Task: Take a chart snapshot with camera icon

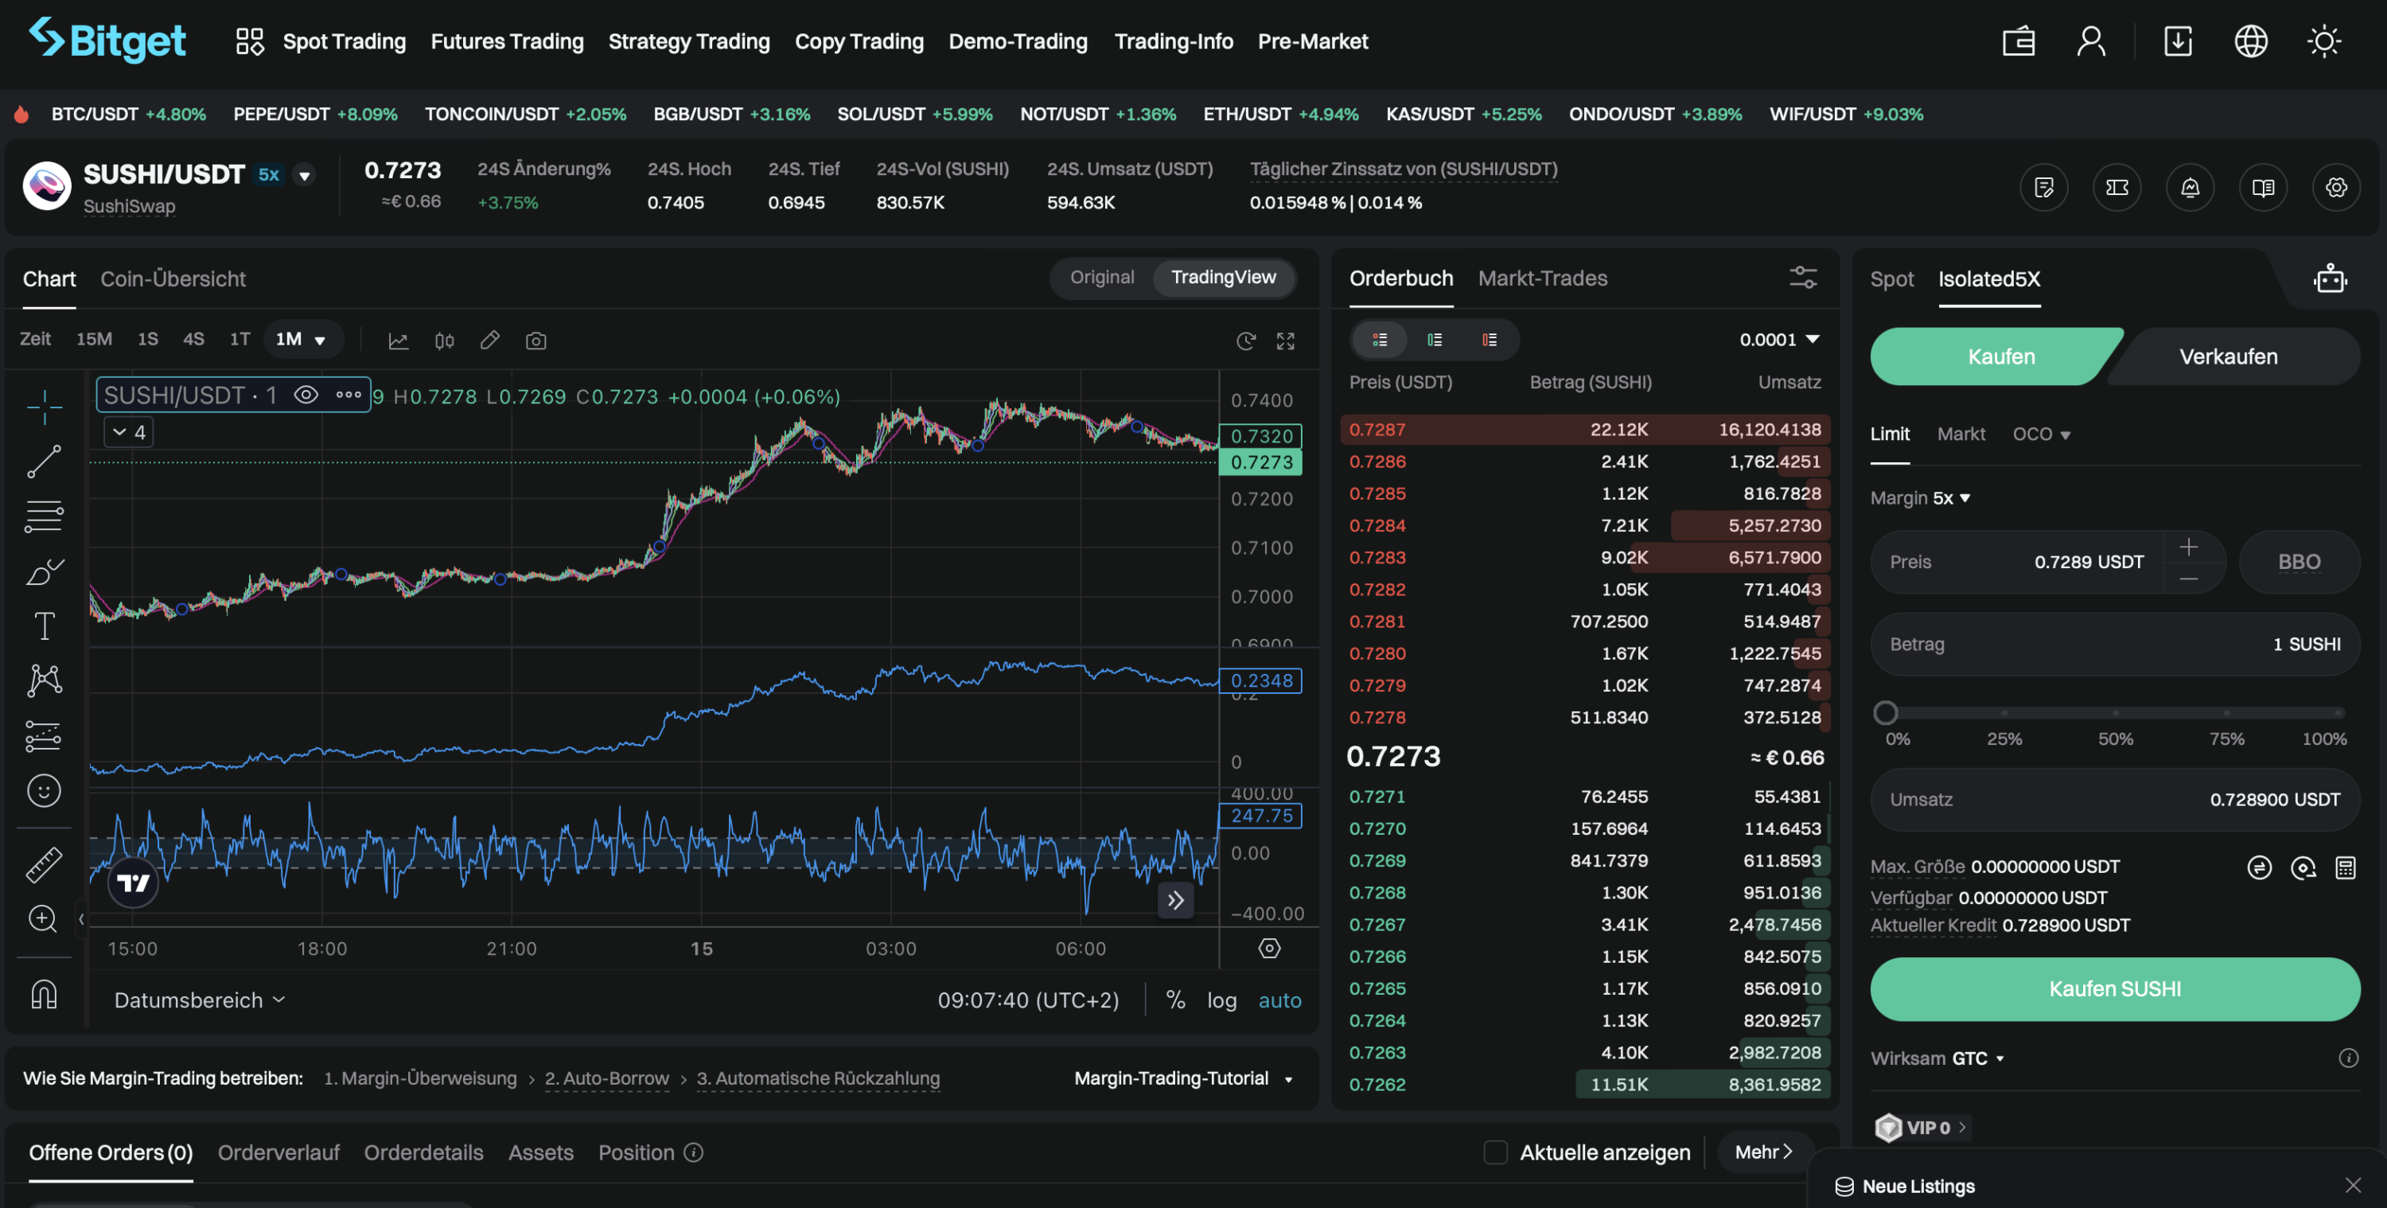Action: pos(535,341)
